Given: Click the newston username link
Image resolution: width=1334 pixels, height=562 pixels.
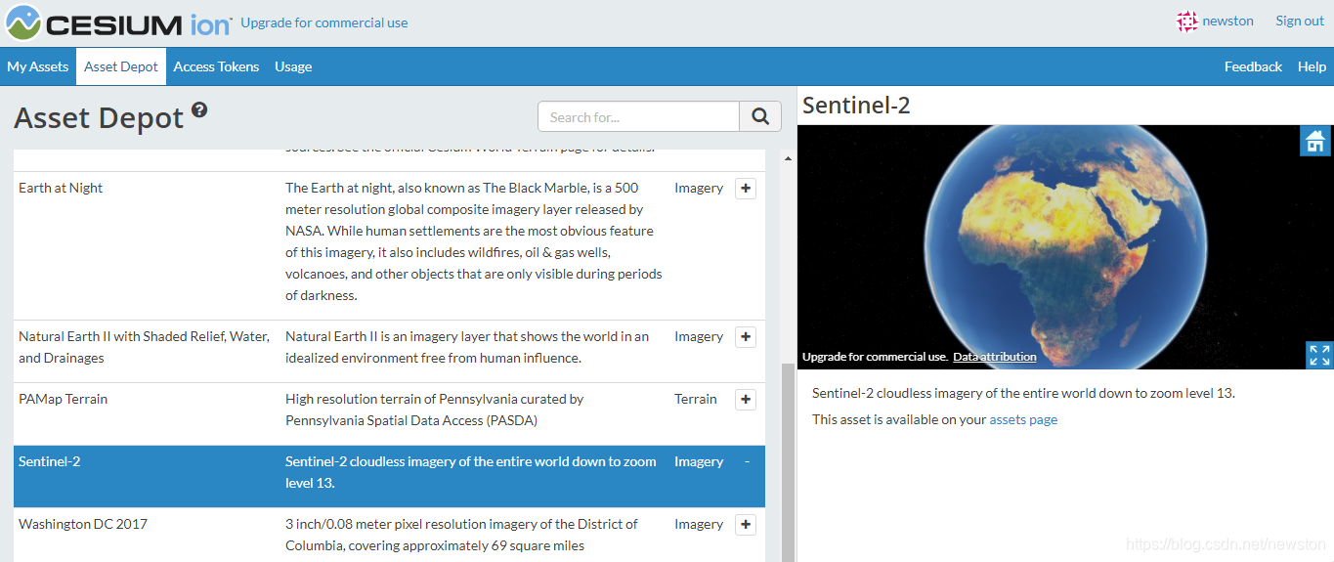Looking at the screenshot, I should click(x=1227, y=21).
